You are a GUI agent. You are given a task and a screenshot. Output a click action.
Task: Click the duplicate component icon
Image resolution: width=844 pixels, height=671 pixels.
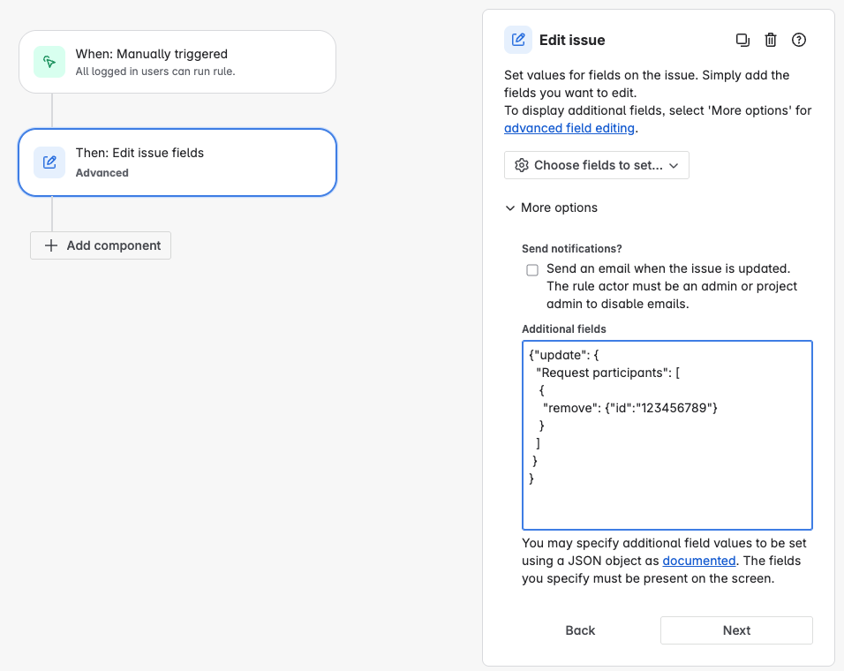(742, 40)
